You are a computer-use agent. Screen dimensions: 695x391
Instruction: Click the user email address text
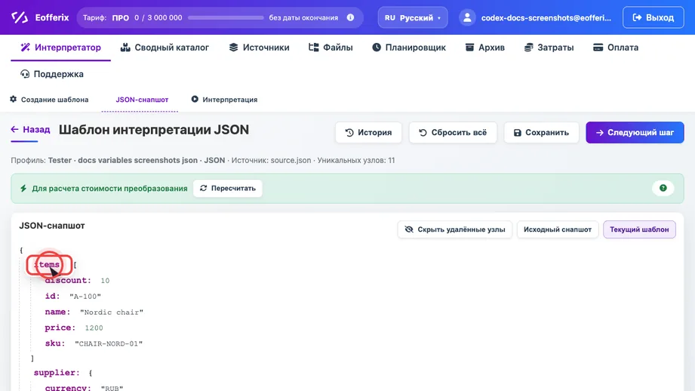(546, 17)
